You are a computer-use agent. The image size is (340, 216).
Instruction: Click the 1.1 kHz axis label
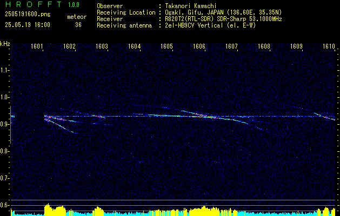click(x=4, y=70)
